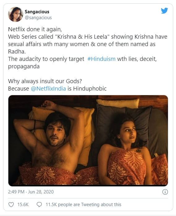Click the "Why always insult our Gods?" line
The width and height of the screenshot is (176, 216).
(45, 81)
